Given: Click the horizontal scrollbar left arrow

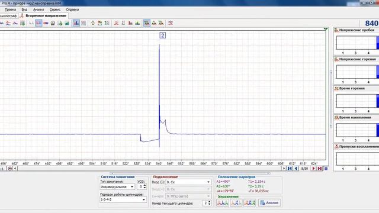Looking at the screenshot, I should point(15,169).
